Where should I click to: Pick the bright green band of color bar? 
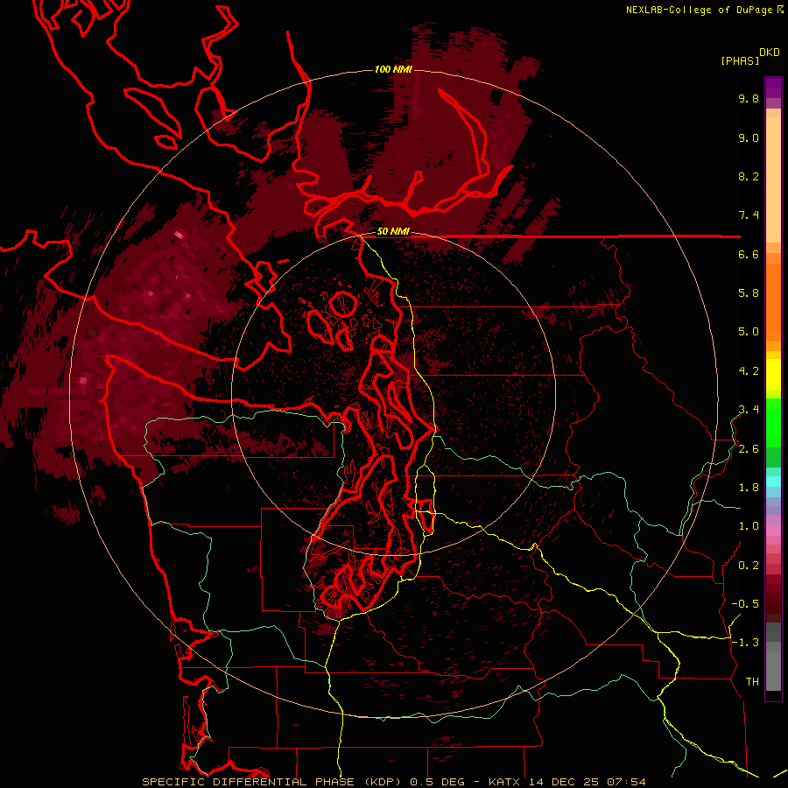[773, 421]
